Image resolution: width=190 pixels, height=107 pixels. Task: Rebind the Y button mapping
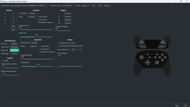(x=13, y=23)
